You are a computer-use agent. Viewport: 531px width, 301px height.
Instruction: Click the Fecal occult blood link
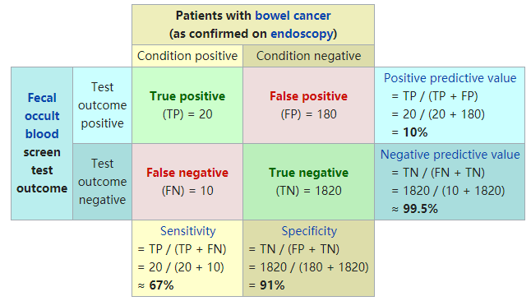pos(42,116)
